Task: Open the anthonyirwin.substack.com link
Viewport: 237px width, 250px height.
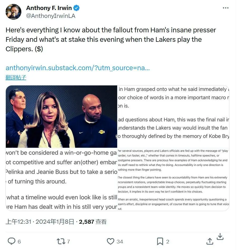Action: tap(78, 68)
